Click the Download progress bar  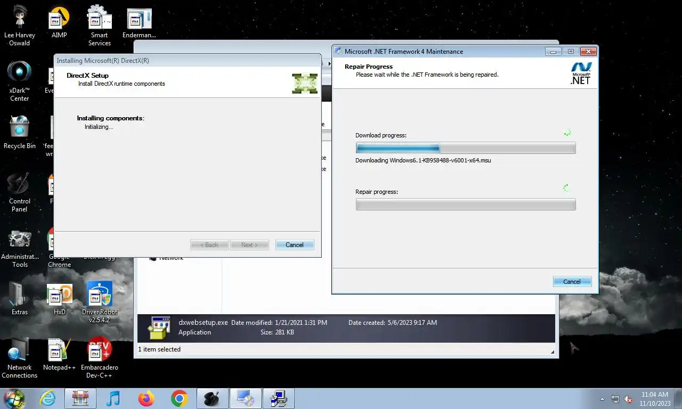click(466, 148)
